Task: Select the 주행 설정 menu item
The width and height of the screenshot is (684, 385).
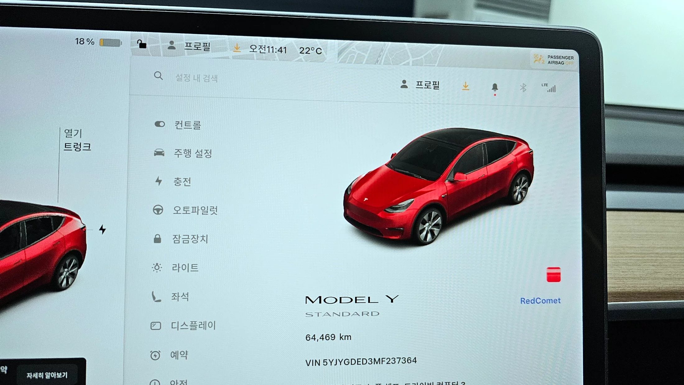Action: click(x=192, y=153)
